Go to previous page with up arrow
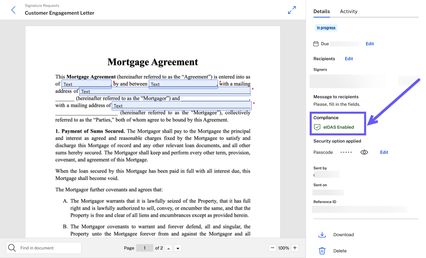This screenshot has width=426, height=258. [168, 248]
